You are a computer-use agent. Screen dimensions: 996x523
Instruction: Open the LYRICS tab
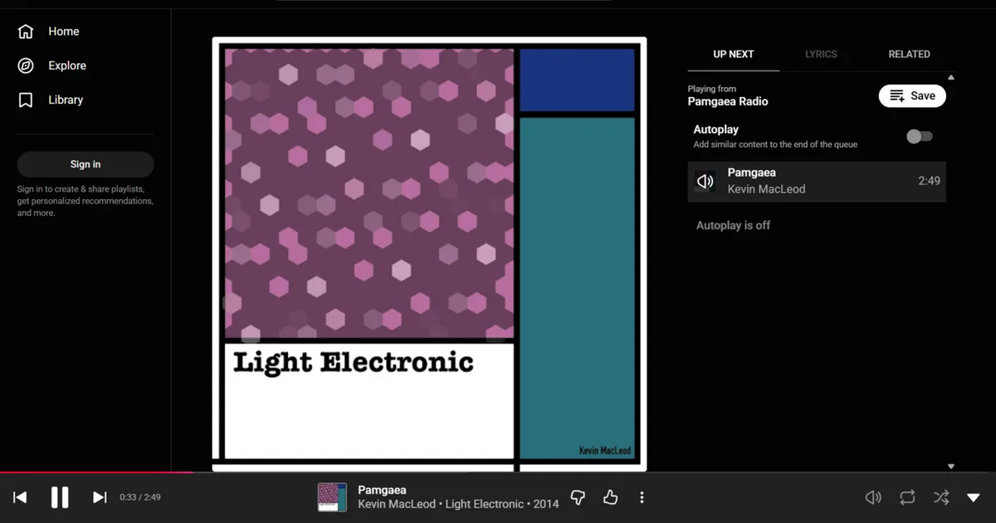pos(821,54)
